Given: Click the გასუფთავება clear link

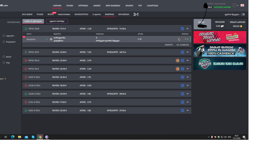Looking at the screenshot, I should click(14, 22).
